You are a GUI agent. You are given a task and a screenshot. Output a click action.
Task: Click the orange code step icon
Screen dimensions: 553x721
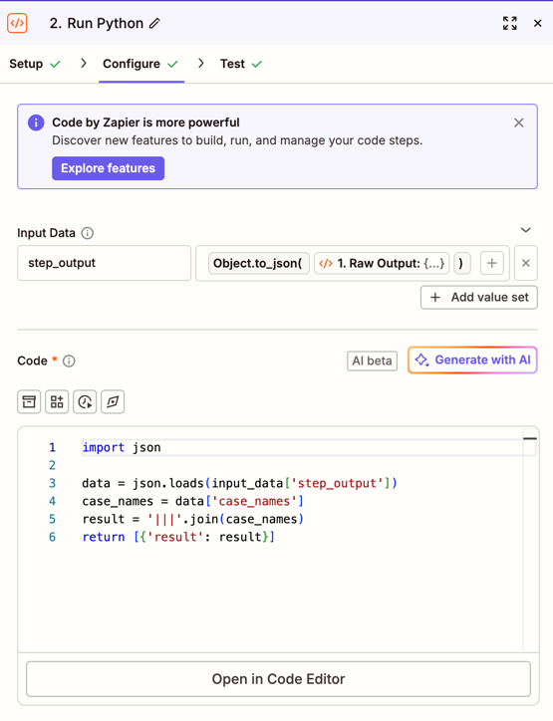(18, 23)
